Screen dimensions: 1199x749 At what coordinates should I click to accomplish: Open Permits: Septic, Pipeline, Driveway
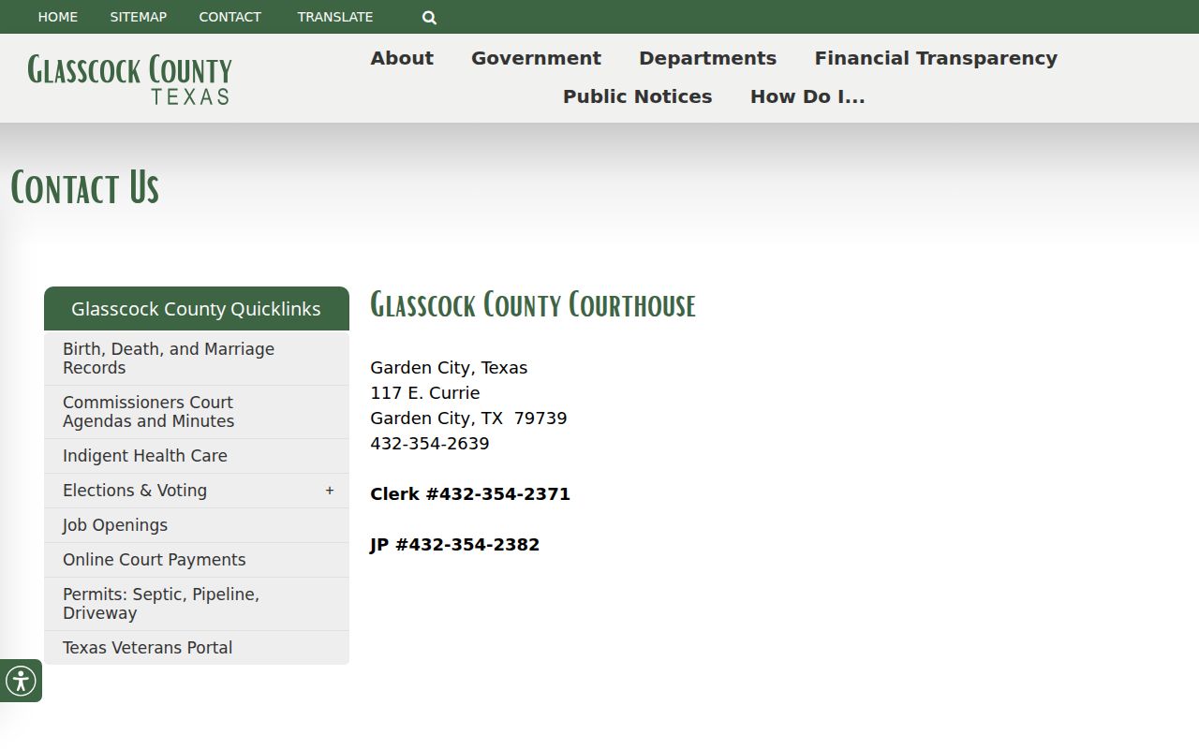197,604
